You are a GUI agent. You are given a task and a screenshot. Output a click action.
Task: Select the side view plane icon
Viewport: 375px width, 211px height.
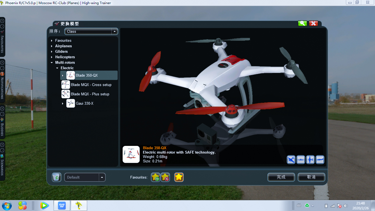(320, 160)
